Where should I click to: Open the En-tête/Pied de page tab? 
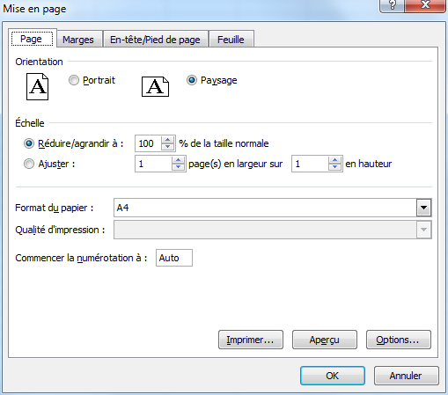[155, 40]
